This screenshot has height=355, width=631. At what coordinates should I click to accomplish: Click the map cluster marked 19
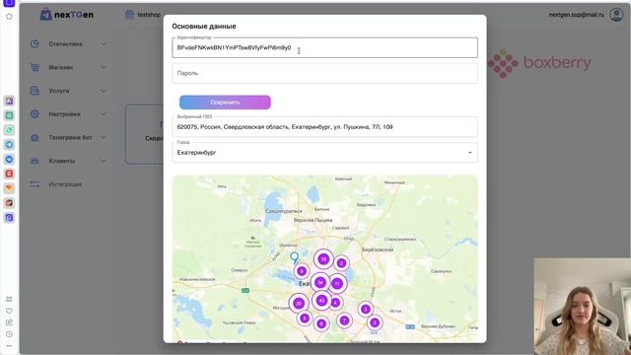point(323,259)
